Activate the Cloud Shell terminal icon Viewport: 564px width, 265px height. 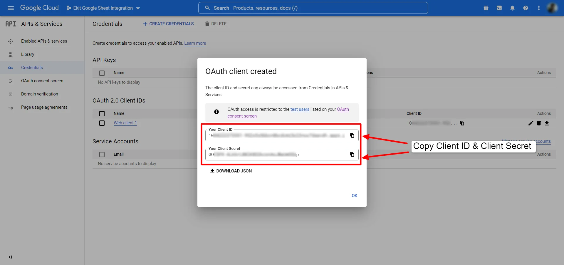coord(499,8)
